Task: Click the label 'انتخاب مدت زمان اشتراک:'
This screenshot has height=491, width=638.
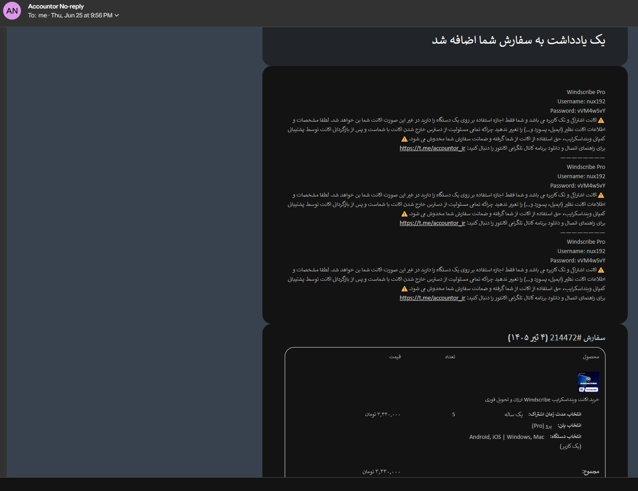Action: (x=555, y=414)
